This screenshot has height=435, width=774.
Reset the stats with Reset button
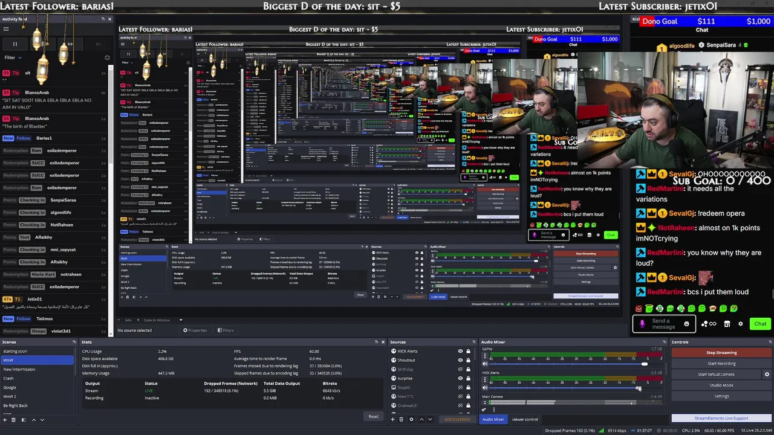[x=373, y=416]
